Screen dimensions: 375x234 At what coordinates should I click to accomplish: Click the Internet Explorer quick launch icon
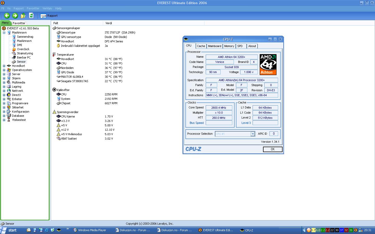(x=47, y=230)
